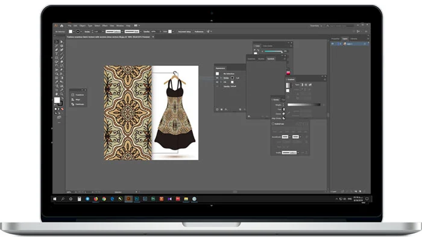Open Pathfinder from the collapsed panel dock
The height and width of the screenshot is (237, 422).
[78, 104]
